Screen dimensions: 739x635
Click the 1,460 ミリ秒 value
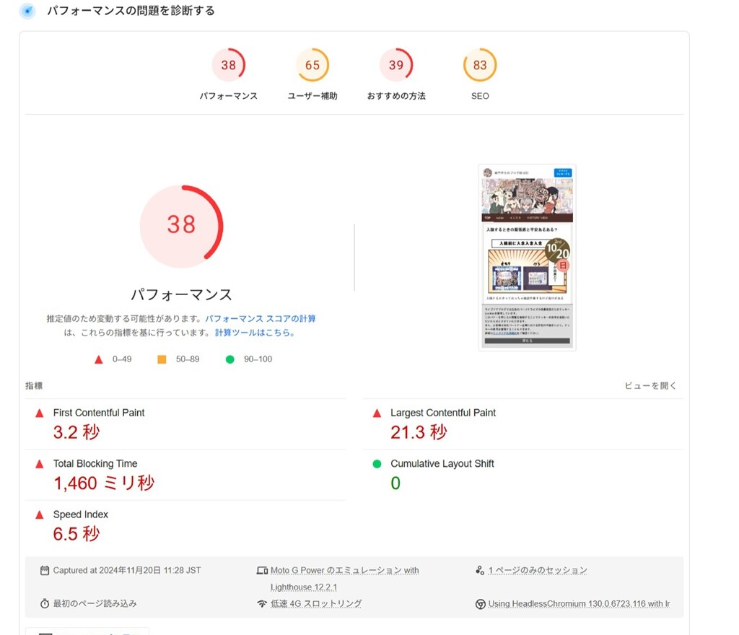(104, 483)
